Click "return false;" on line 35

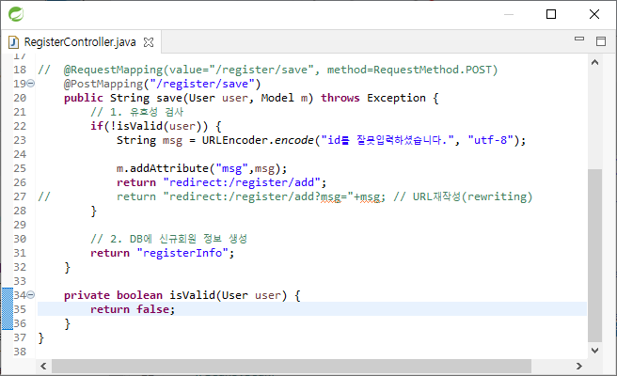coord(133,309)
